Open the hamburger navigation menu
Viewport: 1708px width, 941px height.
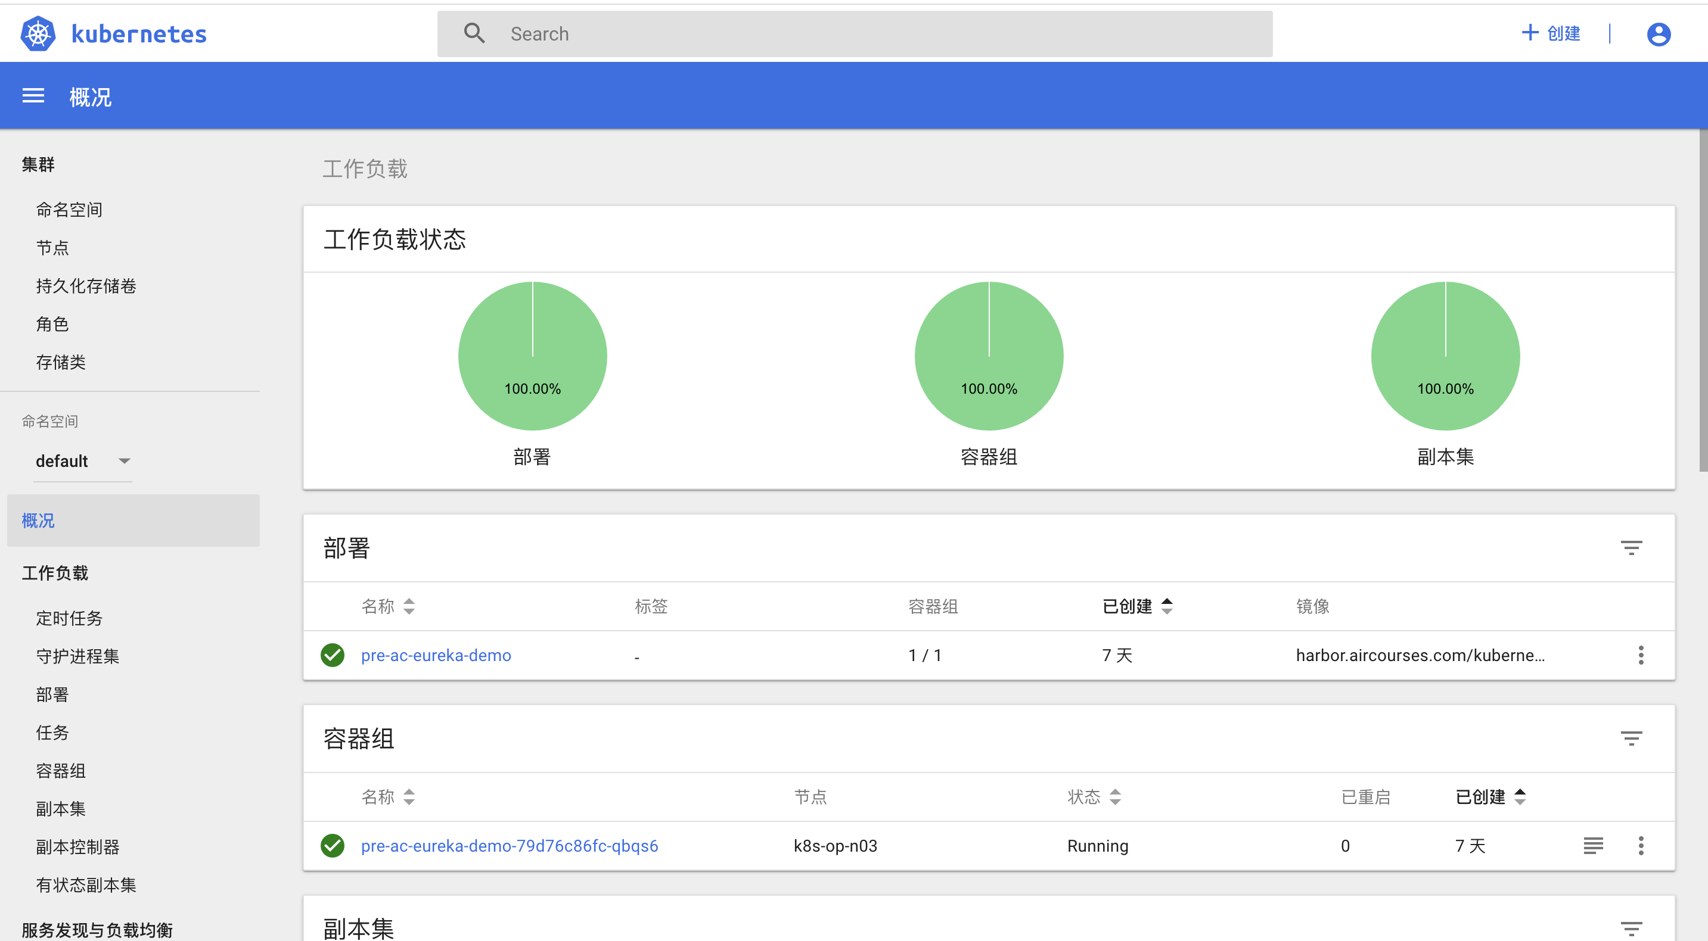point(33,96)
